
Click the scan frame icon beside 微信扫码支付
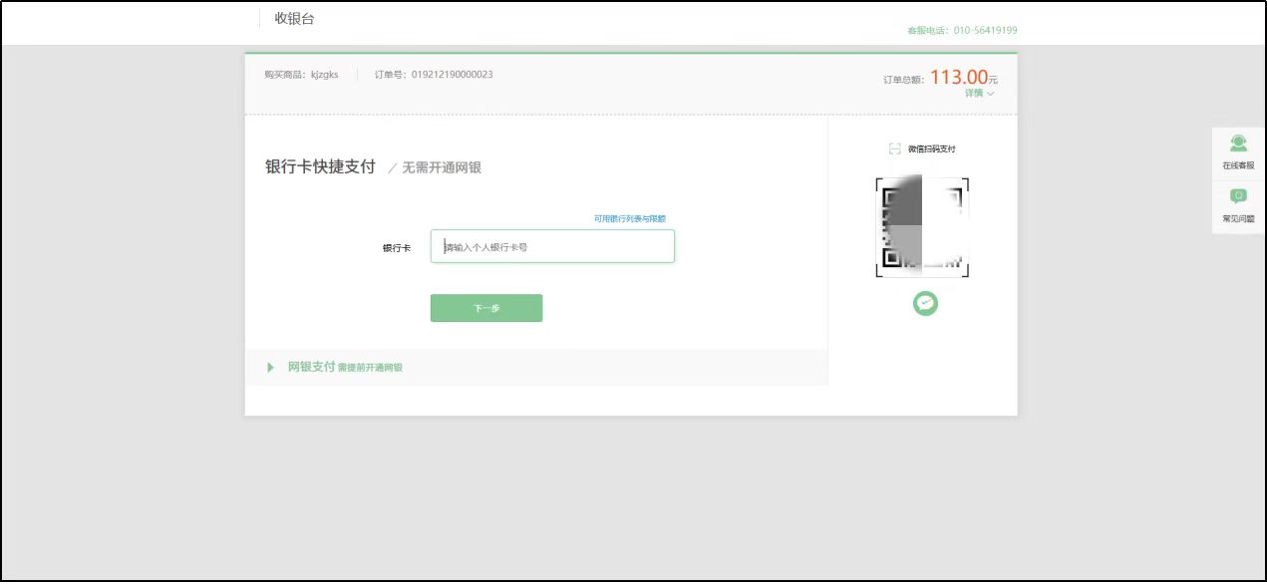click(x=894, y=148)
